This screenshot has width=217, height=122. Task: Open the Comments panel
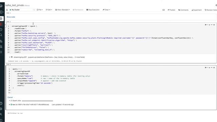point(183,10)
